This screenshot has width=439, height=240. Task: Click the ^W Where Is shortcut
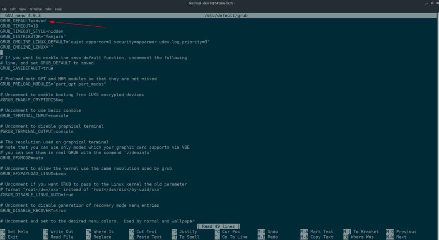[x=100, y=232]
